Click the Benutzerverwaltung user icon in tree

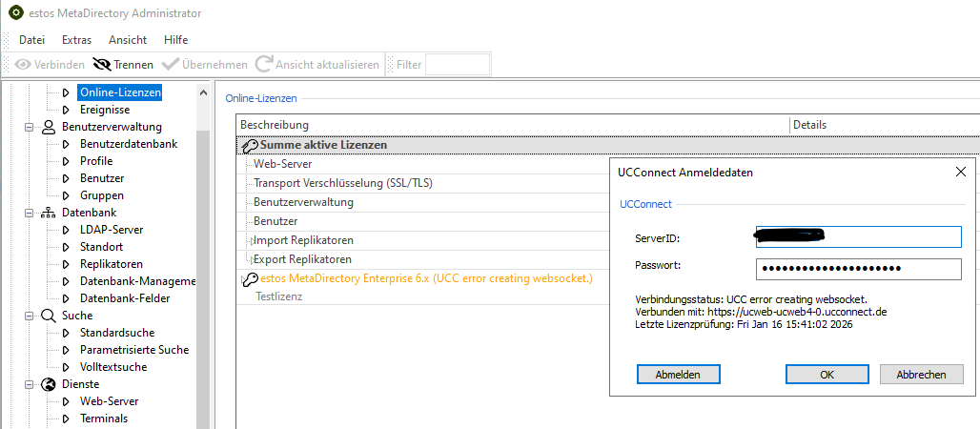pyautogui.click(x=49, y=127)
